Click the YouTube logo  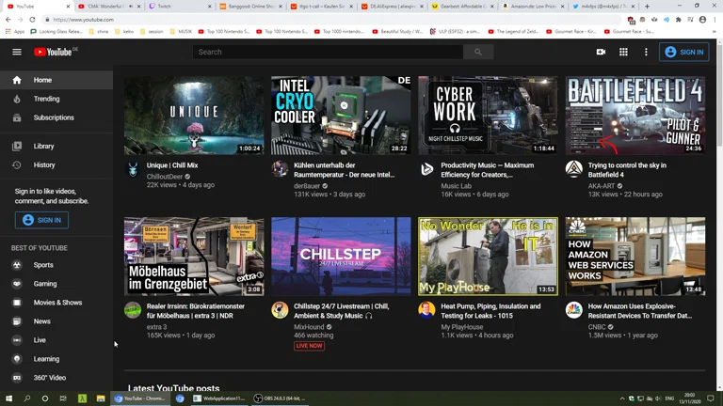click(x=55, y=52)
